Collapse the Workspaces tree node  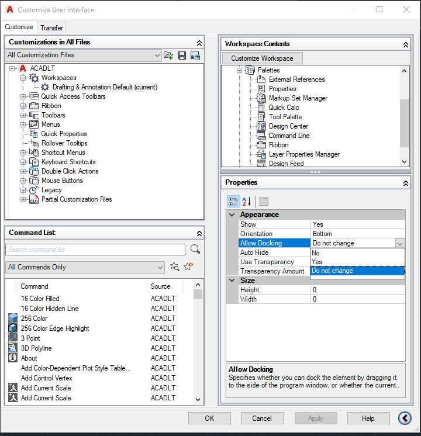pyautogui.click(x=23, y=78)
